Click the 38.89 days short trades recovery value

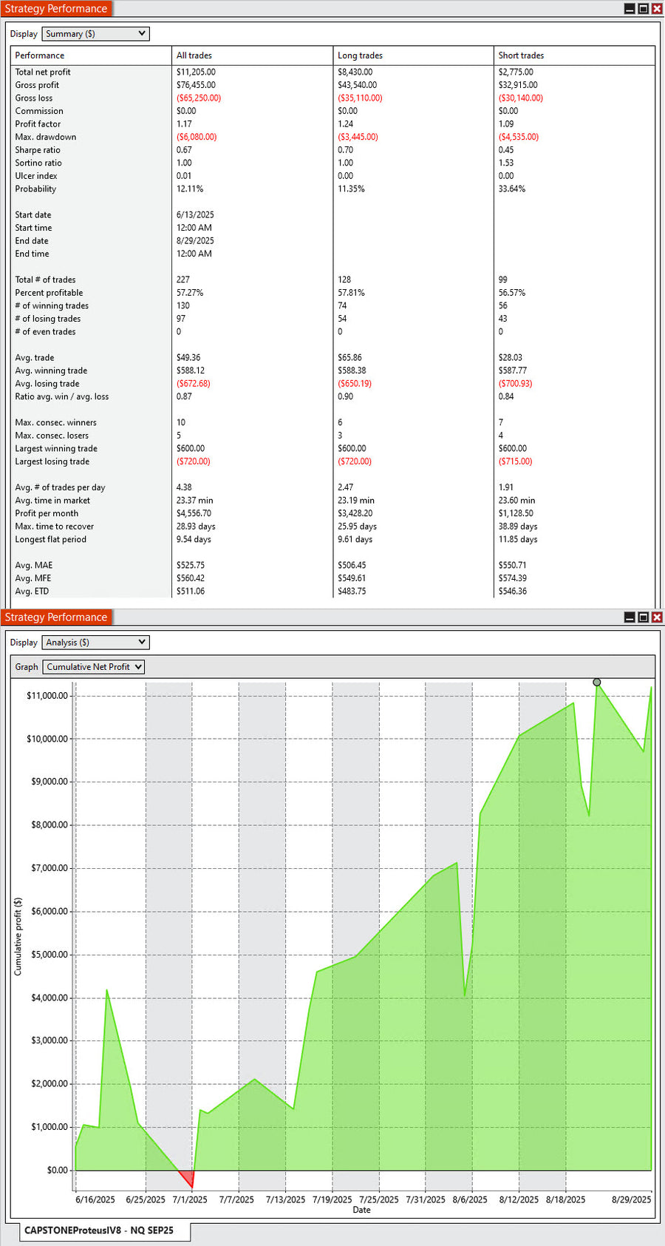click(x=518, y=526)
